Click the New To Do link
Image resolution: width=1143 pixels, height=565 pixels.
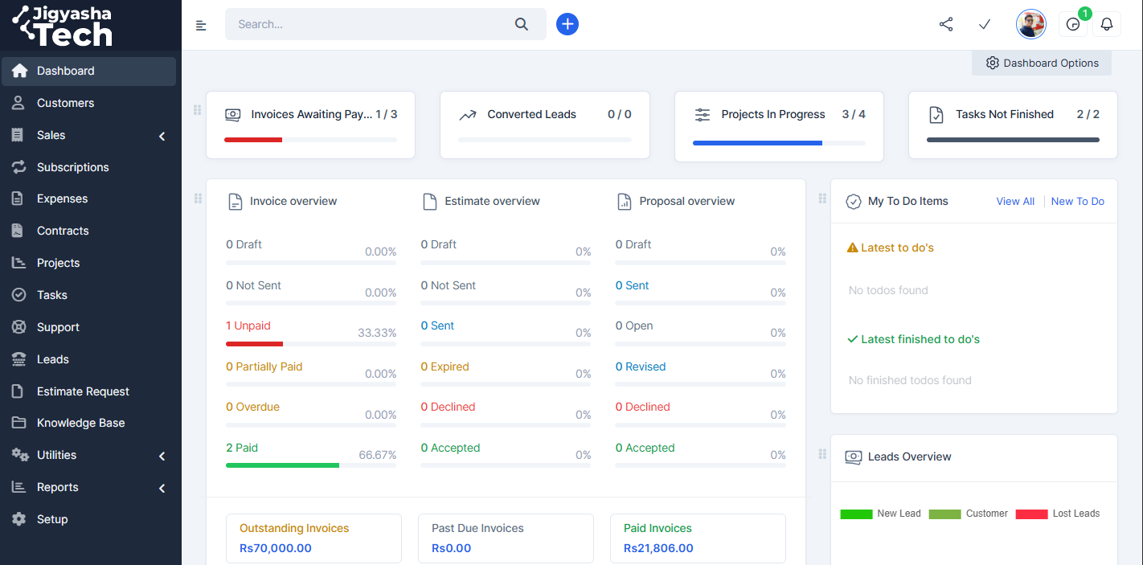click(1077, 201)
